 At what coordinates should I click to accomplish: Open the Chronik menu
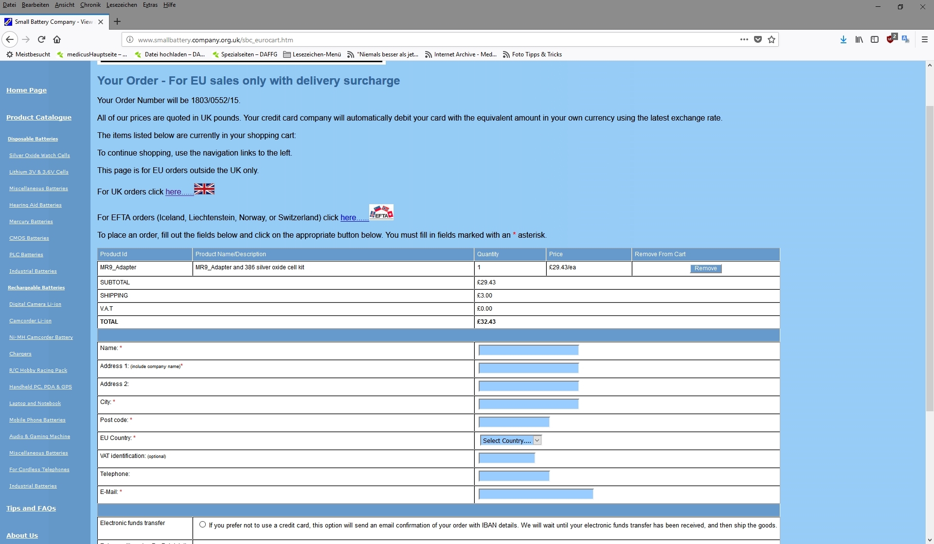[90, 5]
